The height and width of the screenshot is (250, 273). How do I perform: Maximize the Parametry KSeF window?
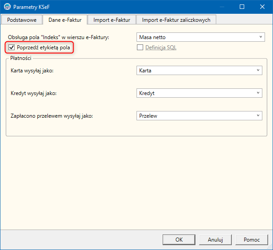[x=242, y=7]
